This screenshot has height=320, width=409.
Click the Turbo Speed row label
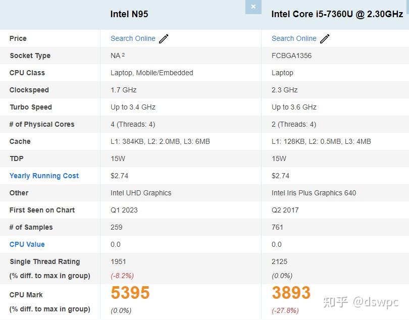click(30, 107)
